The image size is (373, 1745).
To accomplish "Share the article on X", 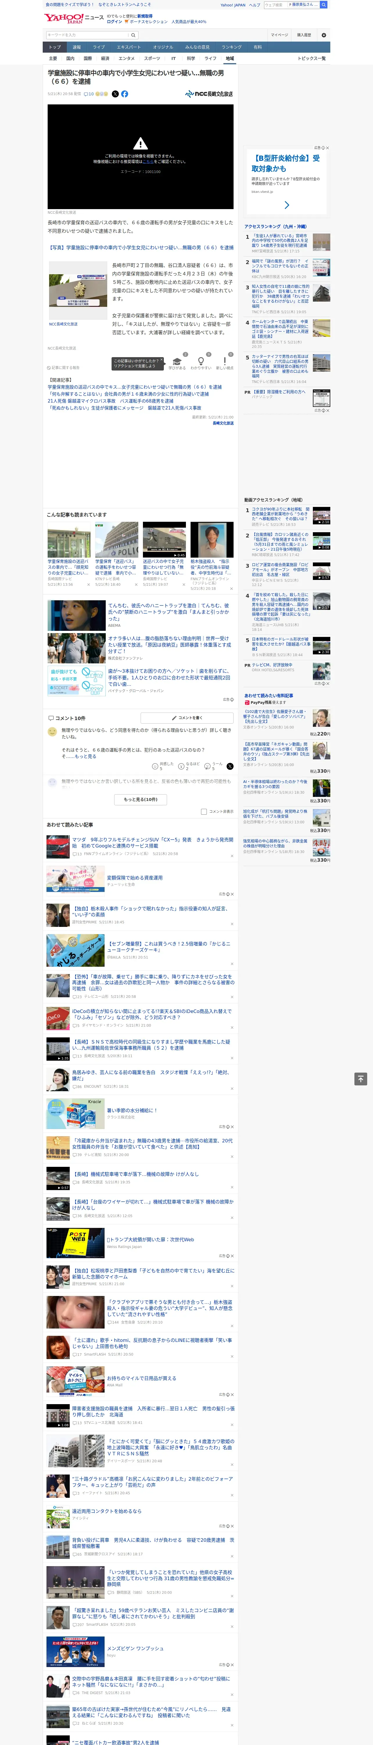I will [x=115, y=94].
